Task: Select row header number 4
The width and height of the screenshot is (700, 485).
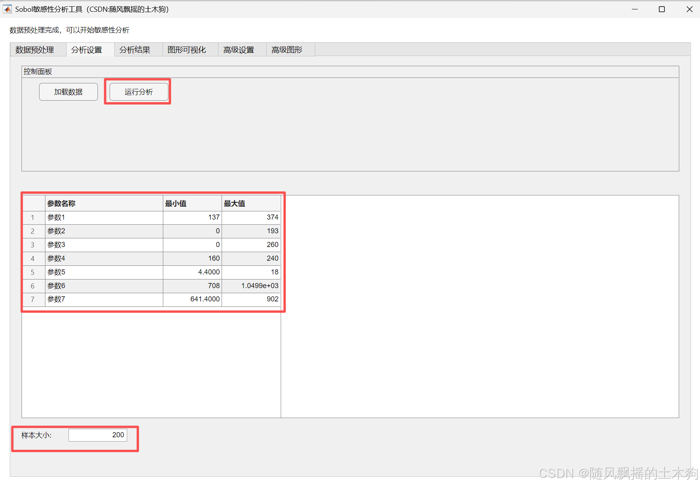Action: click(33, 259)
